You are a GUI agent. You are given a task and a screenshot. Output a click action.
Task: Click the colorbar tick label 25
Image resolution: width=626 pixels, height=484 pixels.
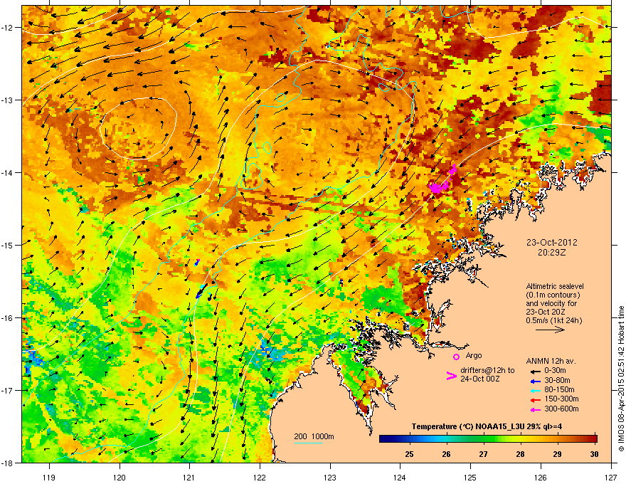pos(409,454)
